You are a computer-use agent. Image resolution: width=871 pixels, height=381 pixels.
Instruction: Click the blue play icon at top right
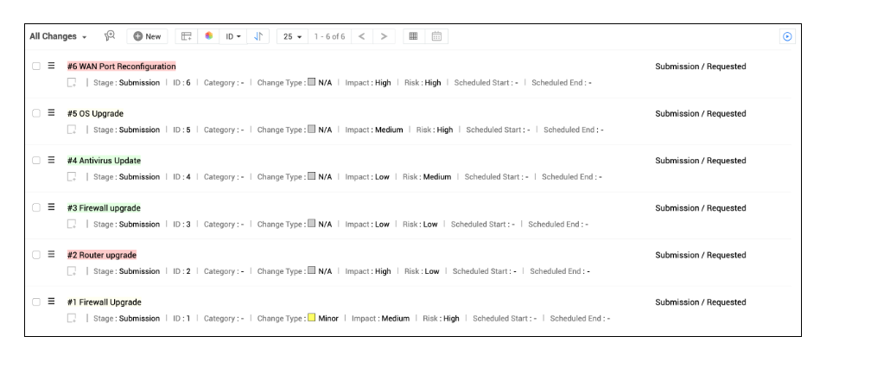tap(786, 37)
